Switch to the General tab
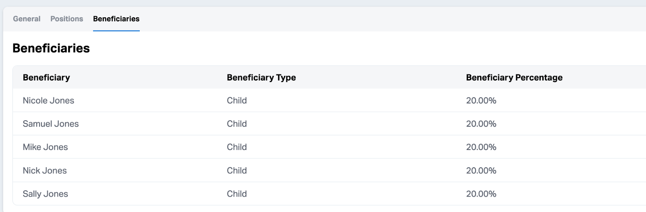 27,19
